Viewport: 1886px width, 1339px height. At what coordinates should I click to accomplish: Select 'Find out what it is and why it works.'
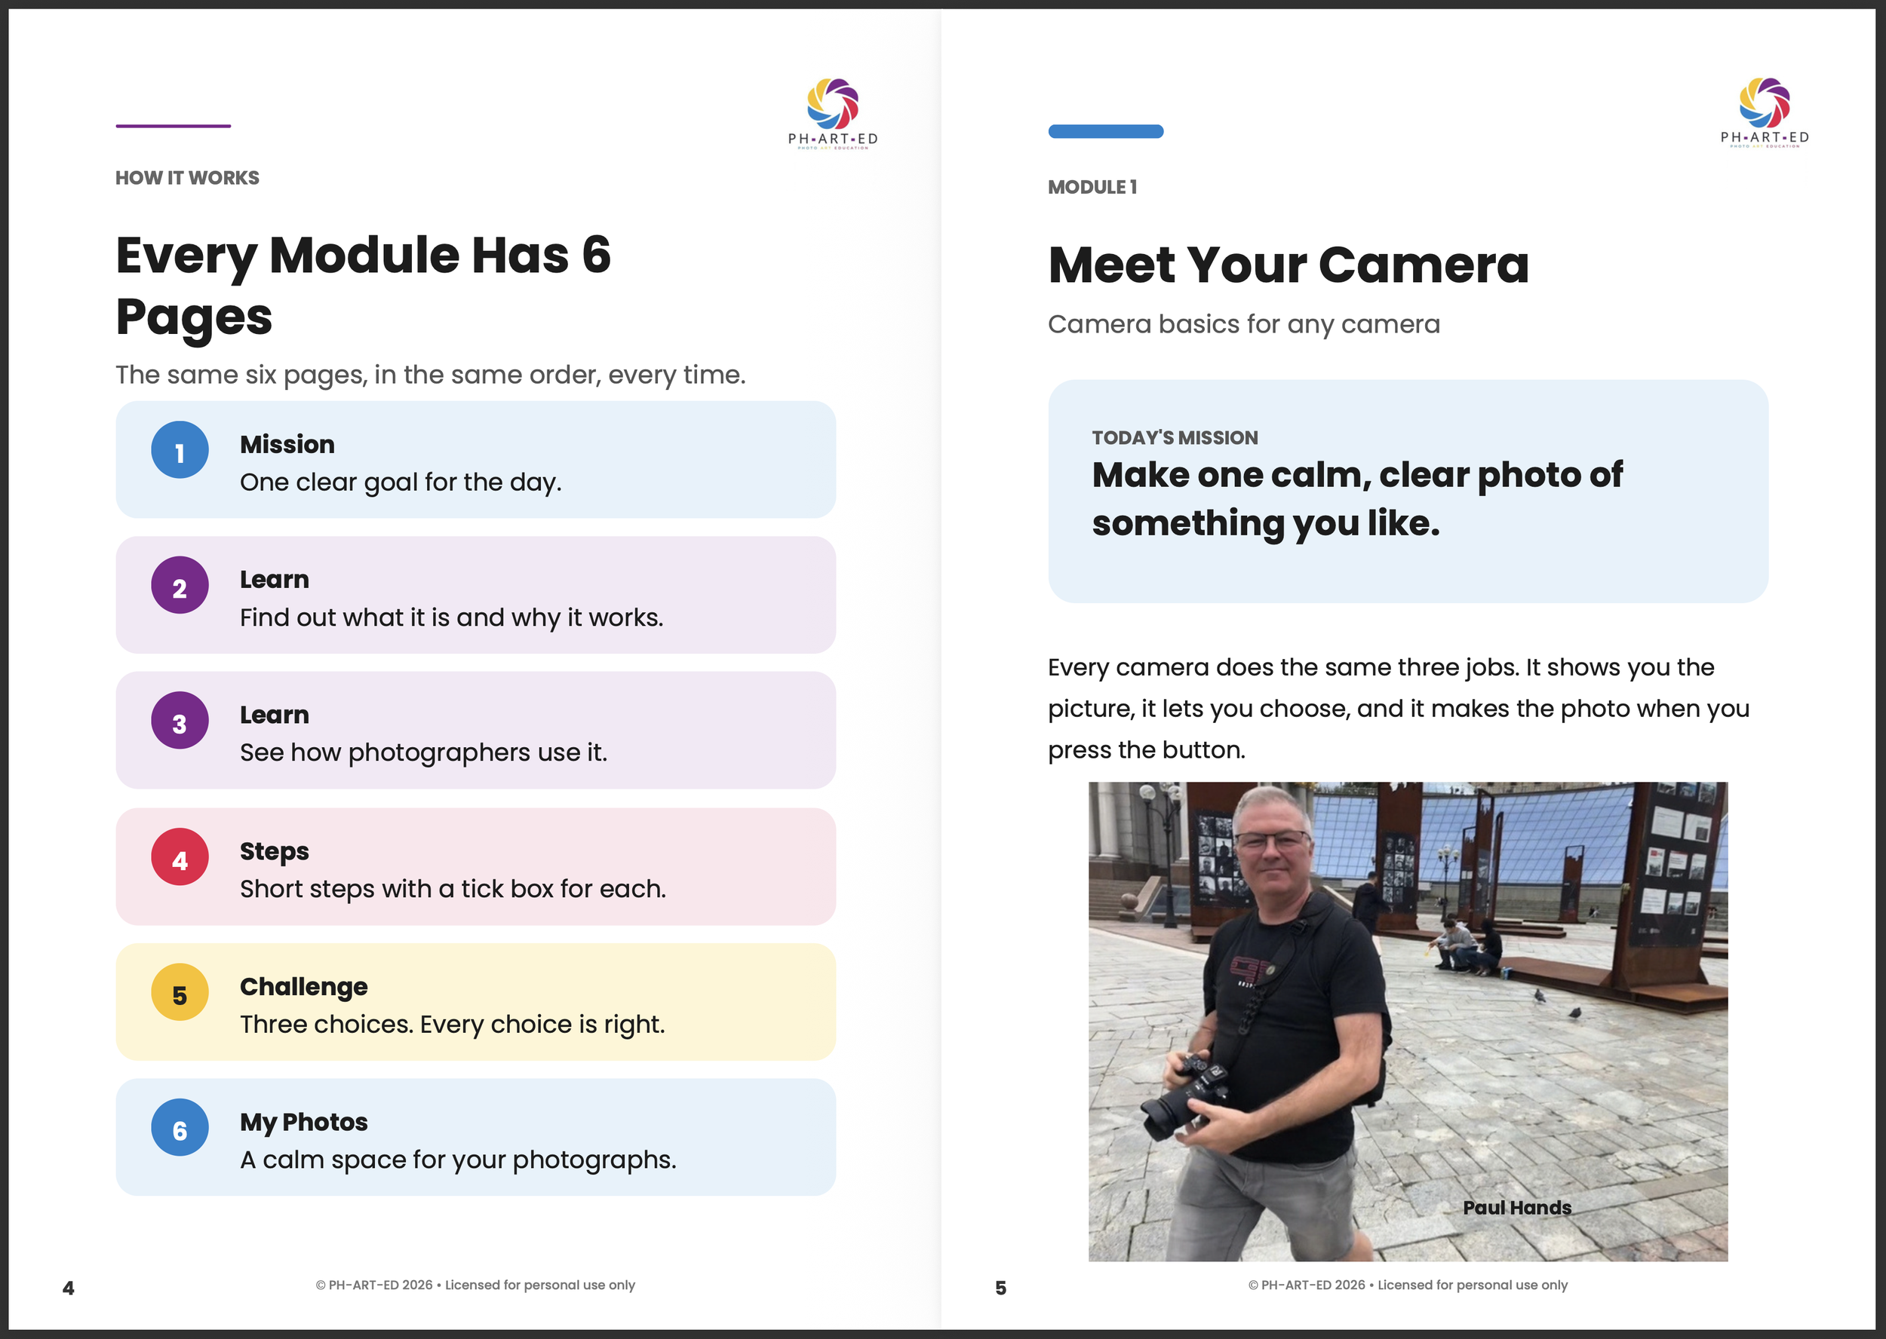451,617
